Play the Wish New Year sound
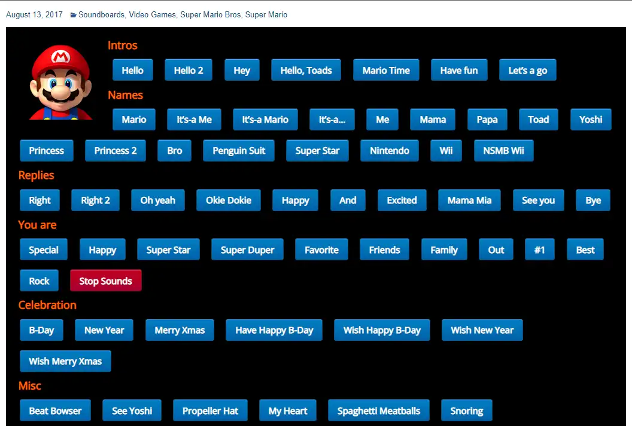632x426 pixels. tap(482, 330)
